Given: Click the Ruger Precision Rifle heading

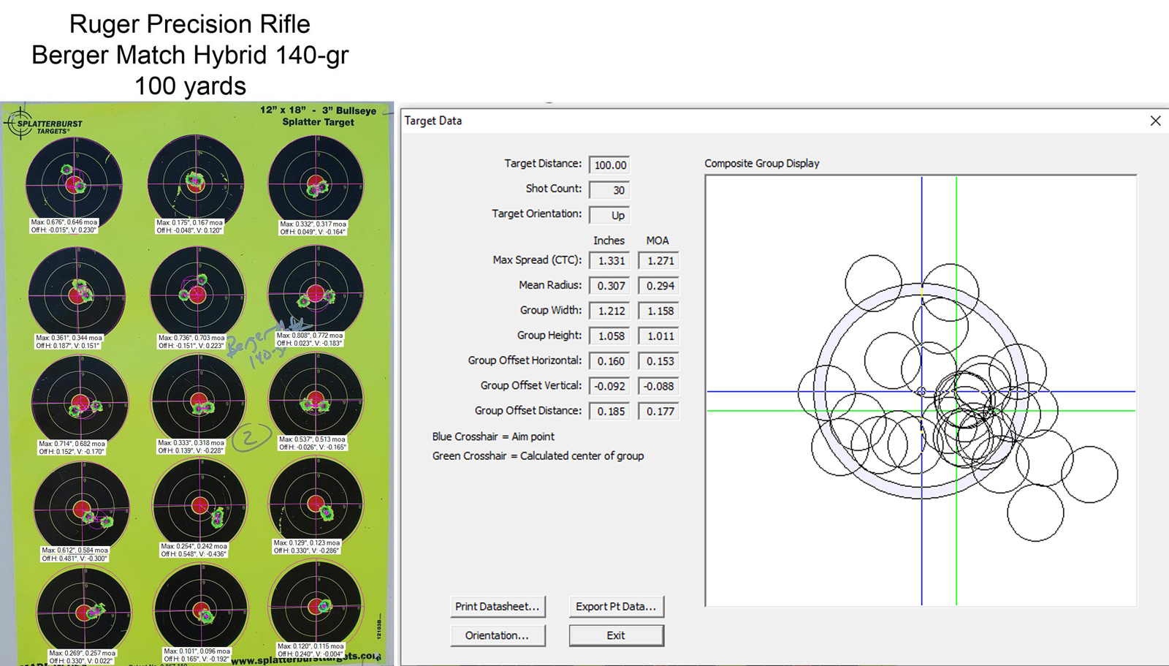Looking at the screenshot, I should click(190, 24).
